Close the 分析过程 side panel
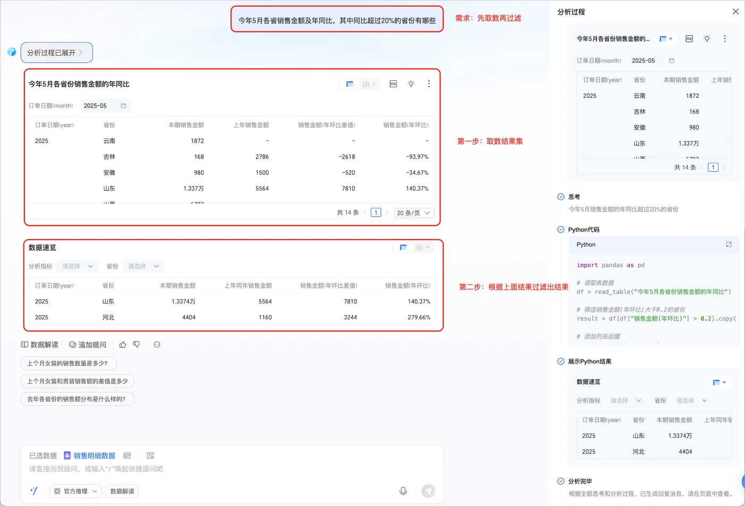 tap(735, 12)
